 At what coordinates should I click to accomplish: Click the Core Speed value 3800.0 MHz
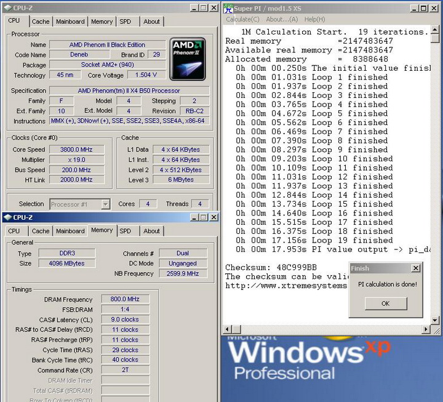(76, 150)
